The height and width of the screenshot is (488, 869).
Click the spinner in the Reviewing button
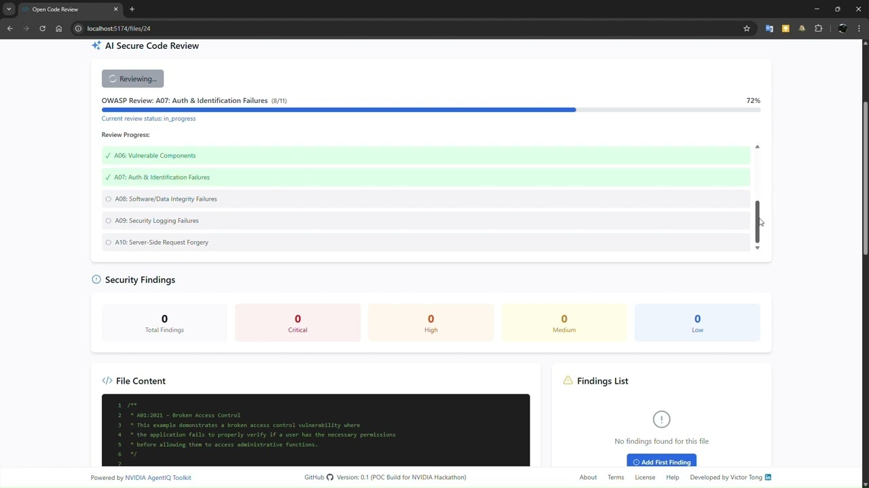click(x=113, y=79)
